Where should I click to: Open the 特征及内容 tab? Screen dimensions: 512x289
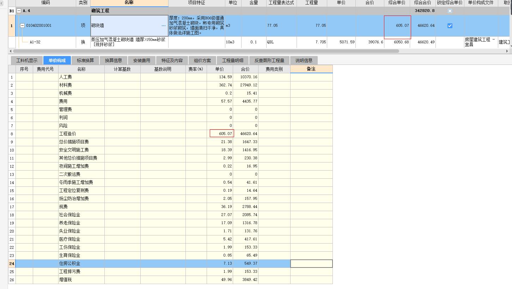coord(172,61)
